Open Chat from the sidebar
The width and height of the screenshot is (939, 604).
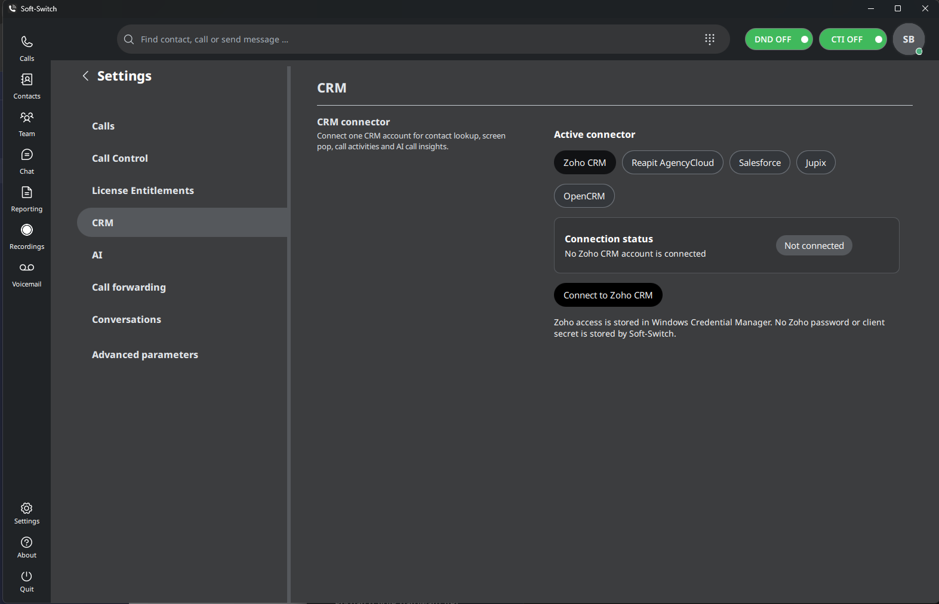coord(27,161)
